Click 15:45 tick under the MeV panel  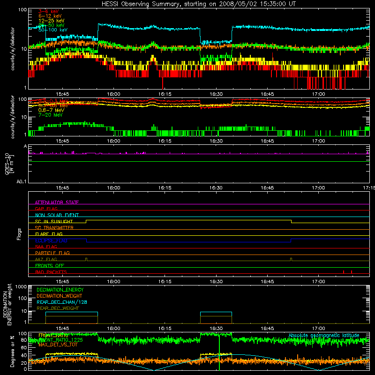[x=62, y=141]
